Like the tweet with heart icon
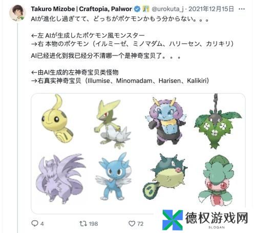 pos(132,224)
